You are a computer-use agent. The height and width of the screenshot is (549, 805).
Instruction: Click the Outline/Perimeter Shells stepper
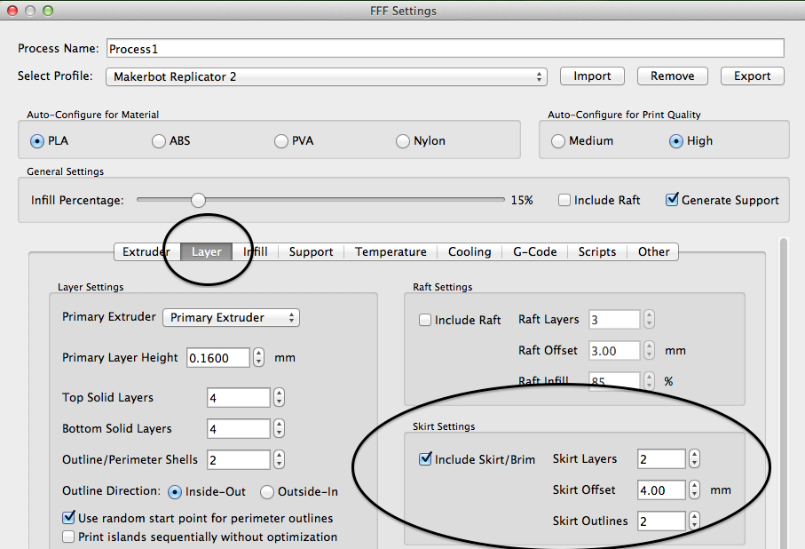pos(279,459)
